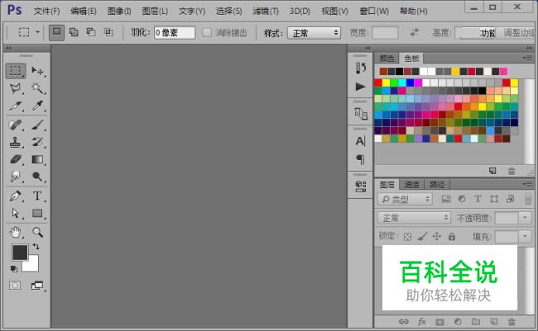538x331 pixels.
Task: Create a new group folder button
Action: 476,321
